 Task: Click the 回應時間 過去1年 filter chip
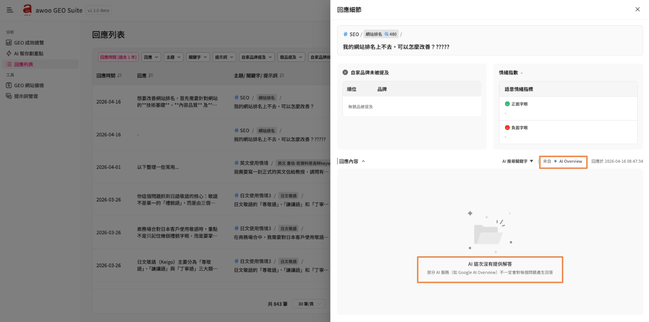tap(118, 57)
